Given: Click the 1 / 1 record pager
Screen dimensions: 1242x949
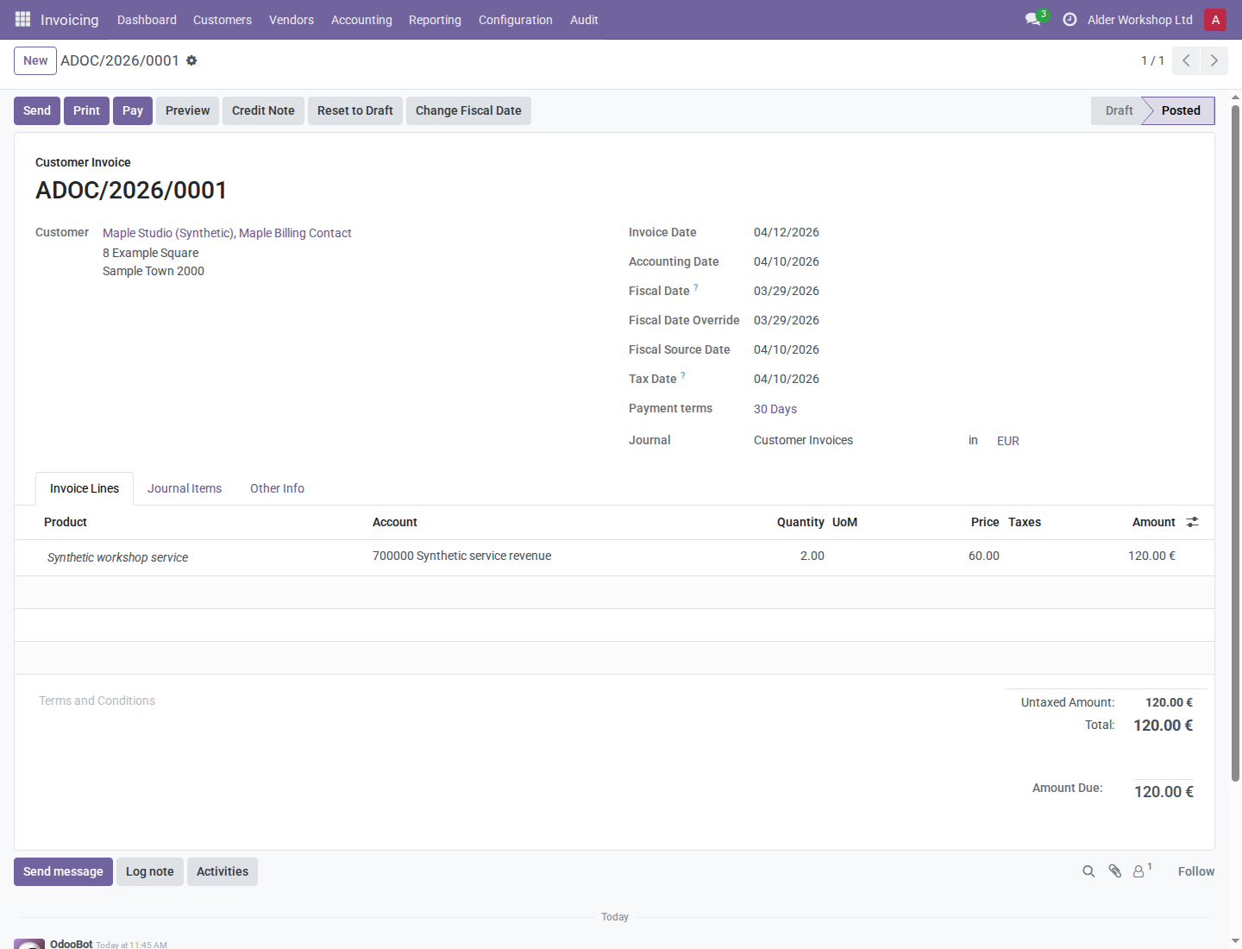Looking at the screenshot, I should pos(1152,60).
